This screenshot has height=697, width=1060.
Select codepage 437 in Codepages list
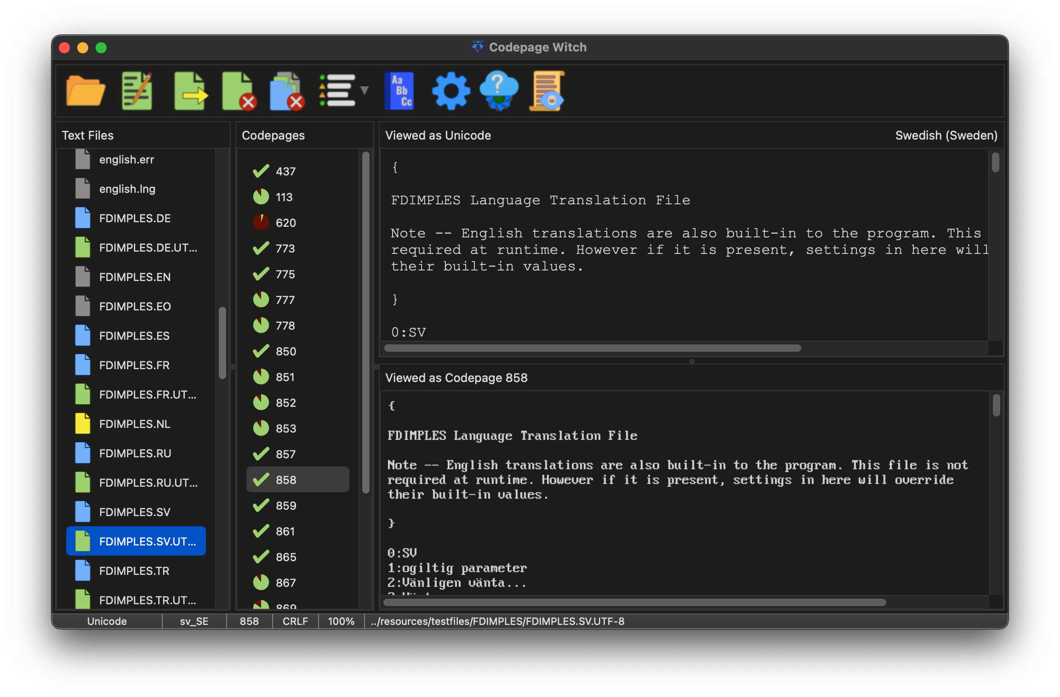[x=285, y=171]
